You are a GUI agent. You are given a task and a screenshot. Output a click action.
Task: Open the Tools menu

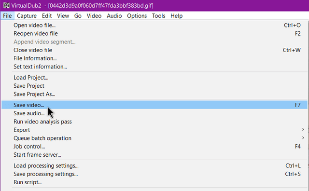click(158, 16)
